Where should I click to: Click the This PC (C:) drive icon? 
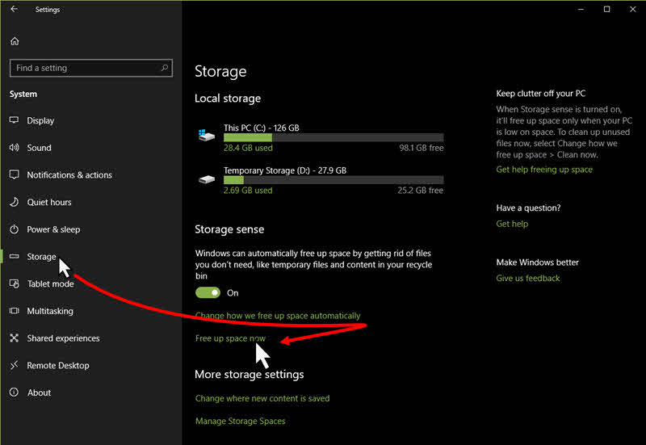point(207,135)
